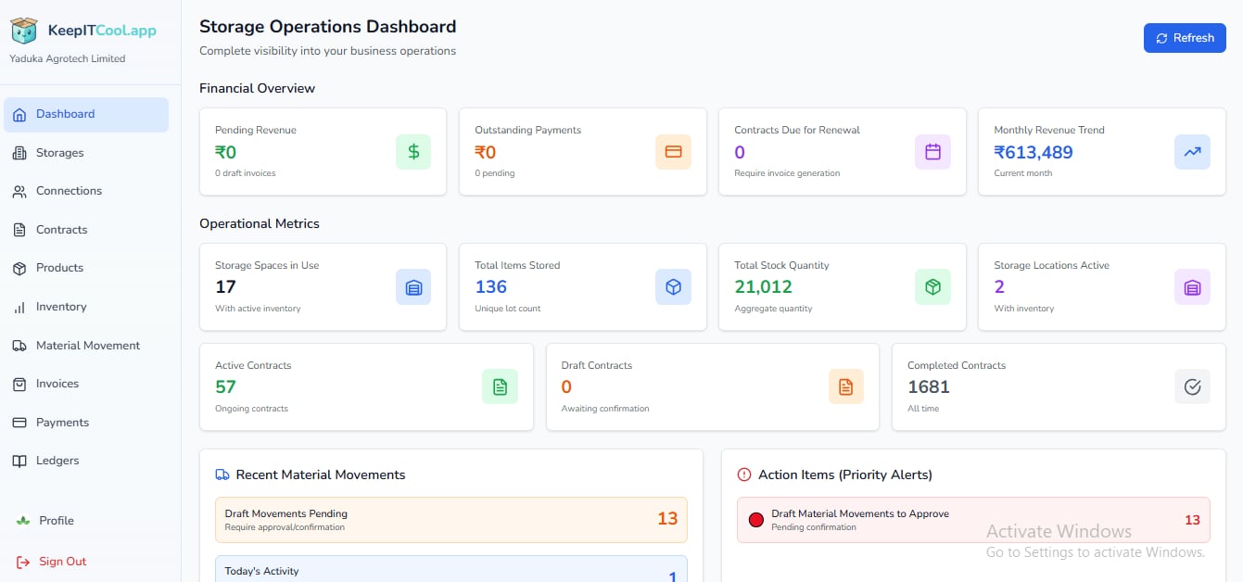The height and width of the screenshot is (582, 1243).
Task: Open the Draft Material Movements to Approve alert
Action: [973, 520]
